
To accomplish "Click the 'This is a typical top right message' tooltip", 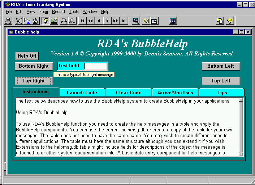I will 84,75.
